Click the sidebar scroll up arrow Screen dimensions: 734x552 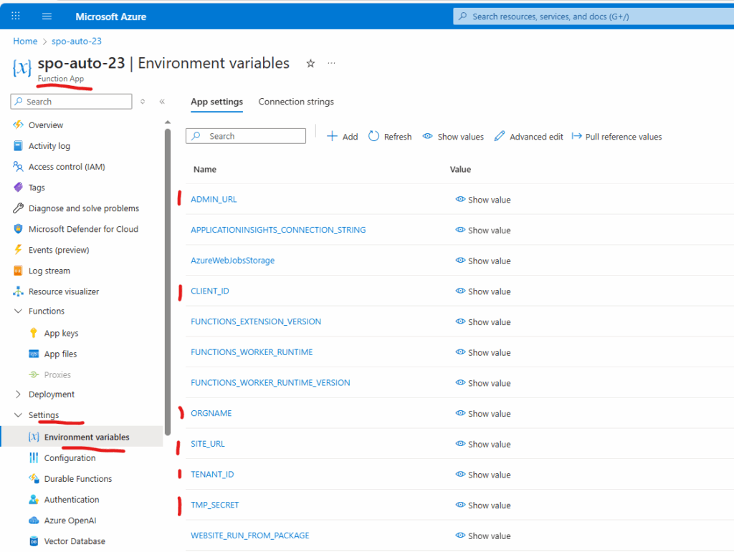tap(168, 122)
